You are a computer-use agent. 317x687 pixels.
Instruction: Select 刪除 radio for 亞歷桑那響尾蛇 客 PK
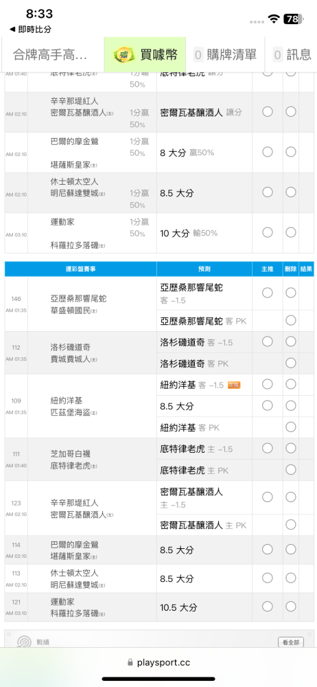pos(291,321)
